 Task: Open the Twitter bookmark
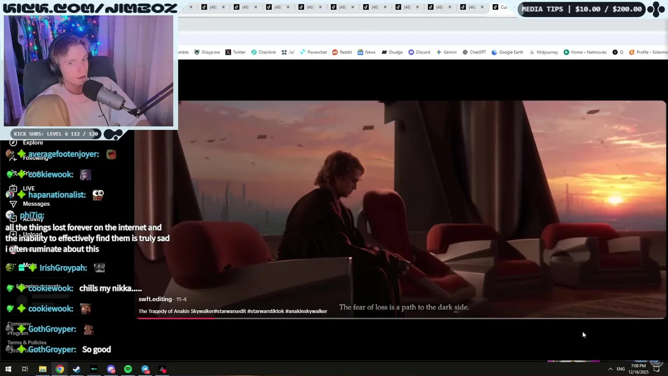pyautogui.click(x=235, y=52)
